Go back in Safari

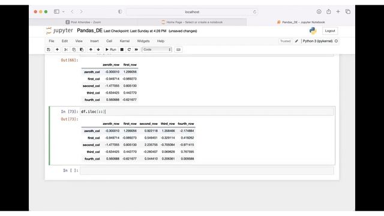(x=72, y=11)
